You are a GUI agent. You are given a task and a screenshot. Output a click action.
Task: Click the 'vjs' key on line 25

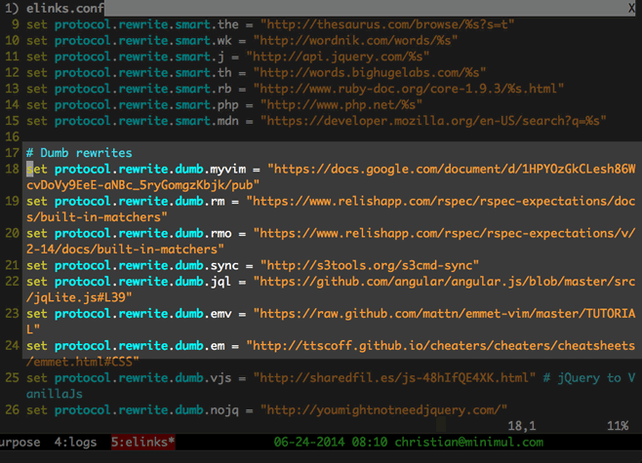[x=221, y=378]
